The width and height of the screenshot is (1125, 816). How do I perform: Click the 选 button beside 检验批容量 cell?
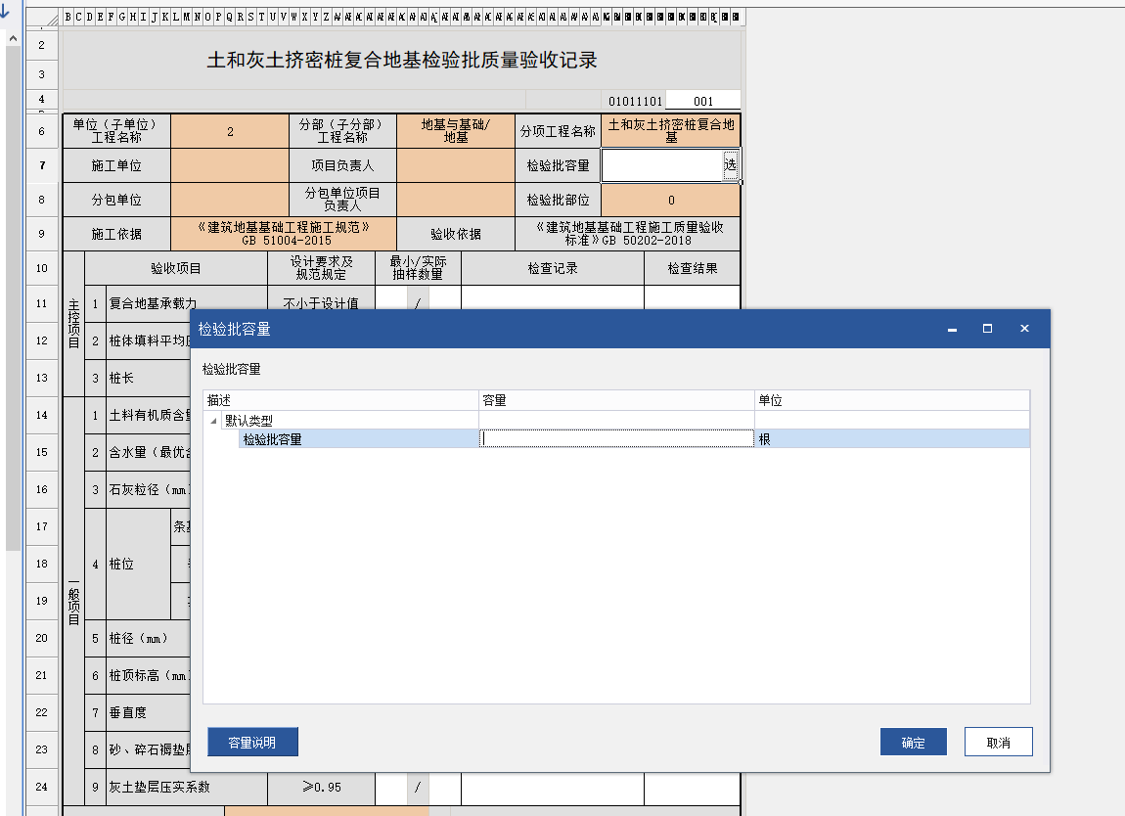click(730, 165)
